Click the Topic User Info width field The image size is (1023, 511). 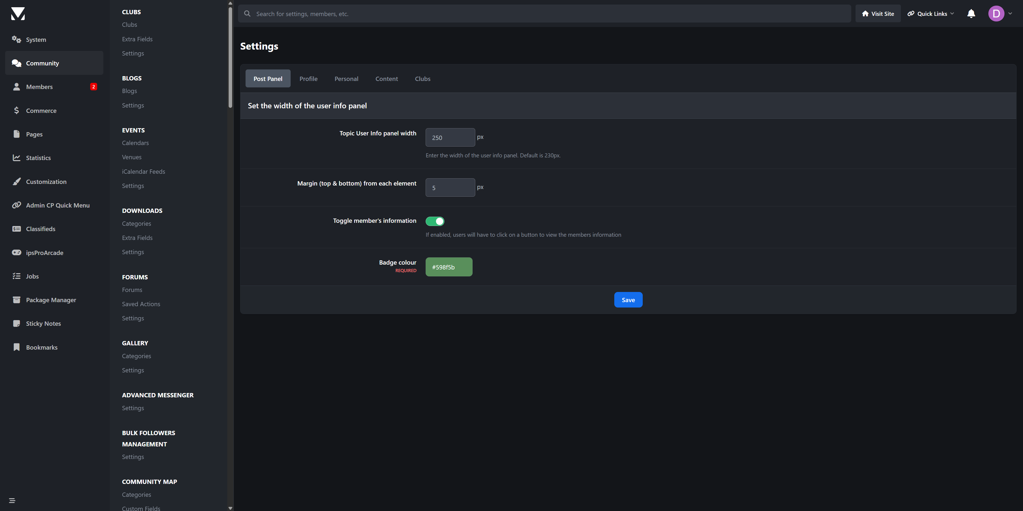450,138
